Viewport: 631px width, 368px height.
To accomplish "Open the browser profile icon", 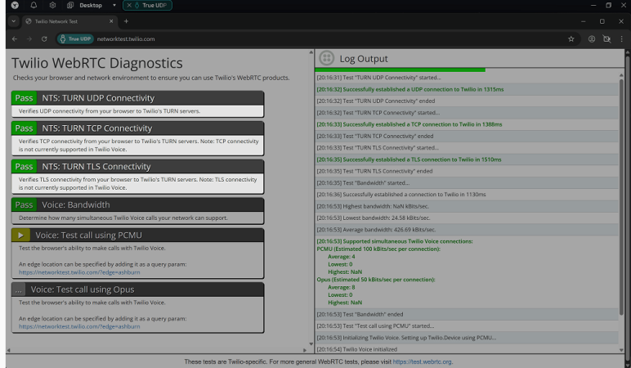I will click(x=591, y=38).
